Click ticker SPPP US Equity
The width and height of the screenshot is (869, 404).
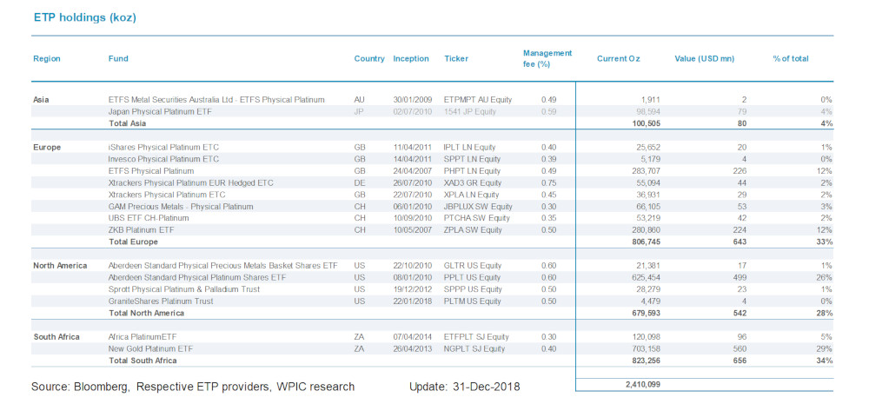[x=472, y=289]
